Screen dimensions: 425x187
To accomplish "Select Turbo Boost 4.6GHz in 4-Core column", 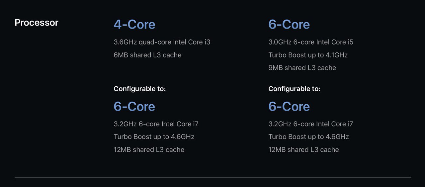I will click(x=154, y=137).
